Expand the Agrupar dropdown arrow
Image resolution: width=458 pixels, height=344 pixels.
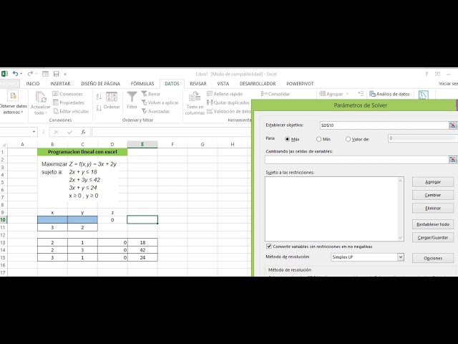point(347,94)
